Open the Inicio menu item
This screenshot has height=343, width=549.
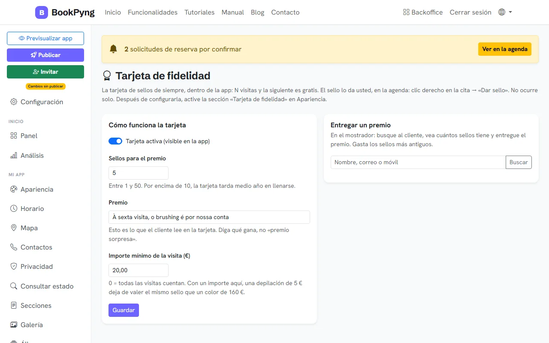(x=113, y=12)
